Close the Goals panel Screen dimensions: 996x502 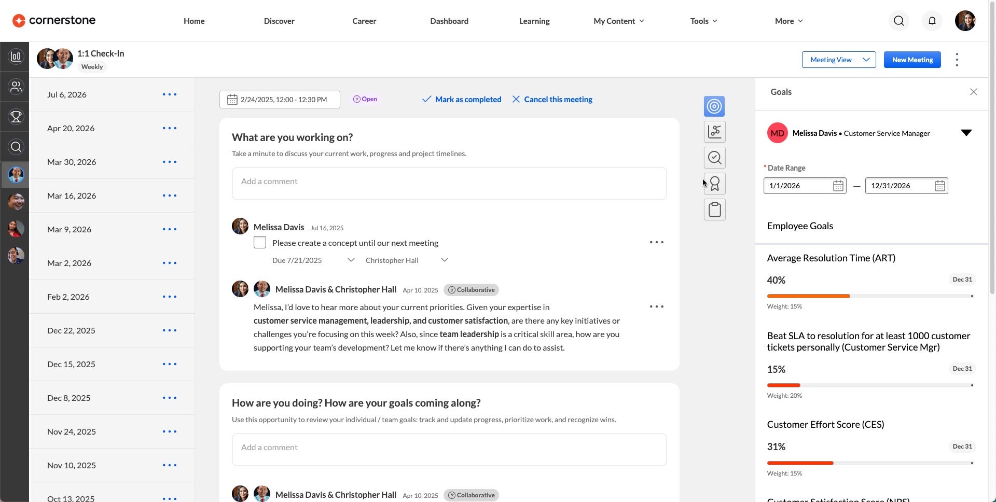(x=973, y=92)
